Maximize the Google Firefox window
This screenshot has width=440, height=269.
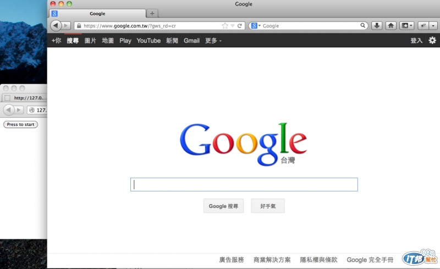(x=69, y=4)
